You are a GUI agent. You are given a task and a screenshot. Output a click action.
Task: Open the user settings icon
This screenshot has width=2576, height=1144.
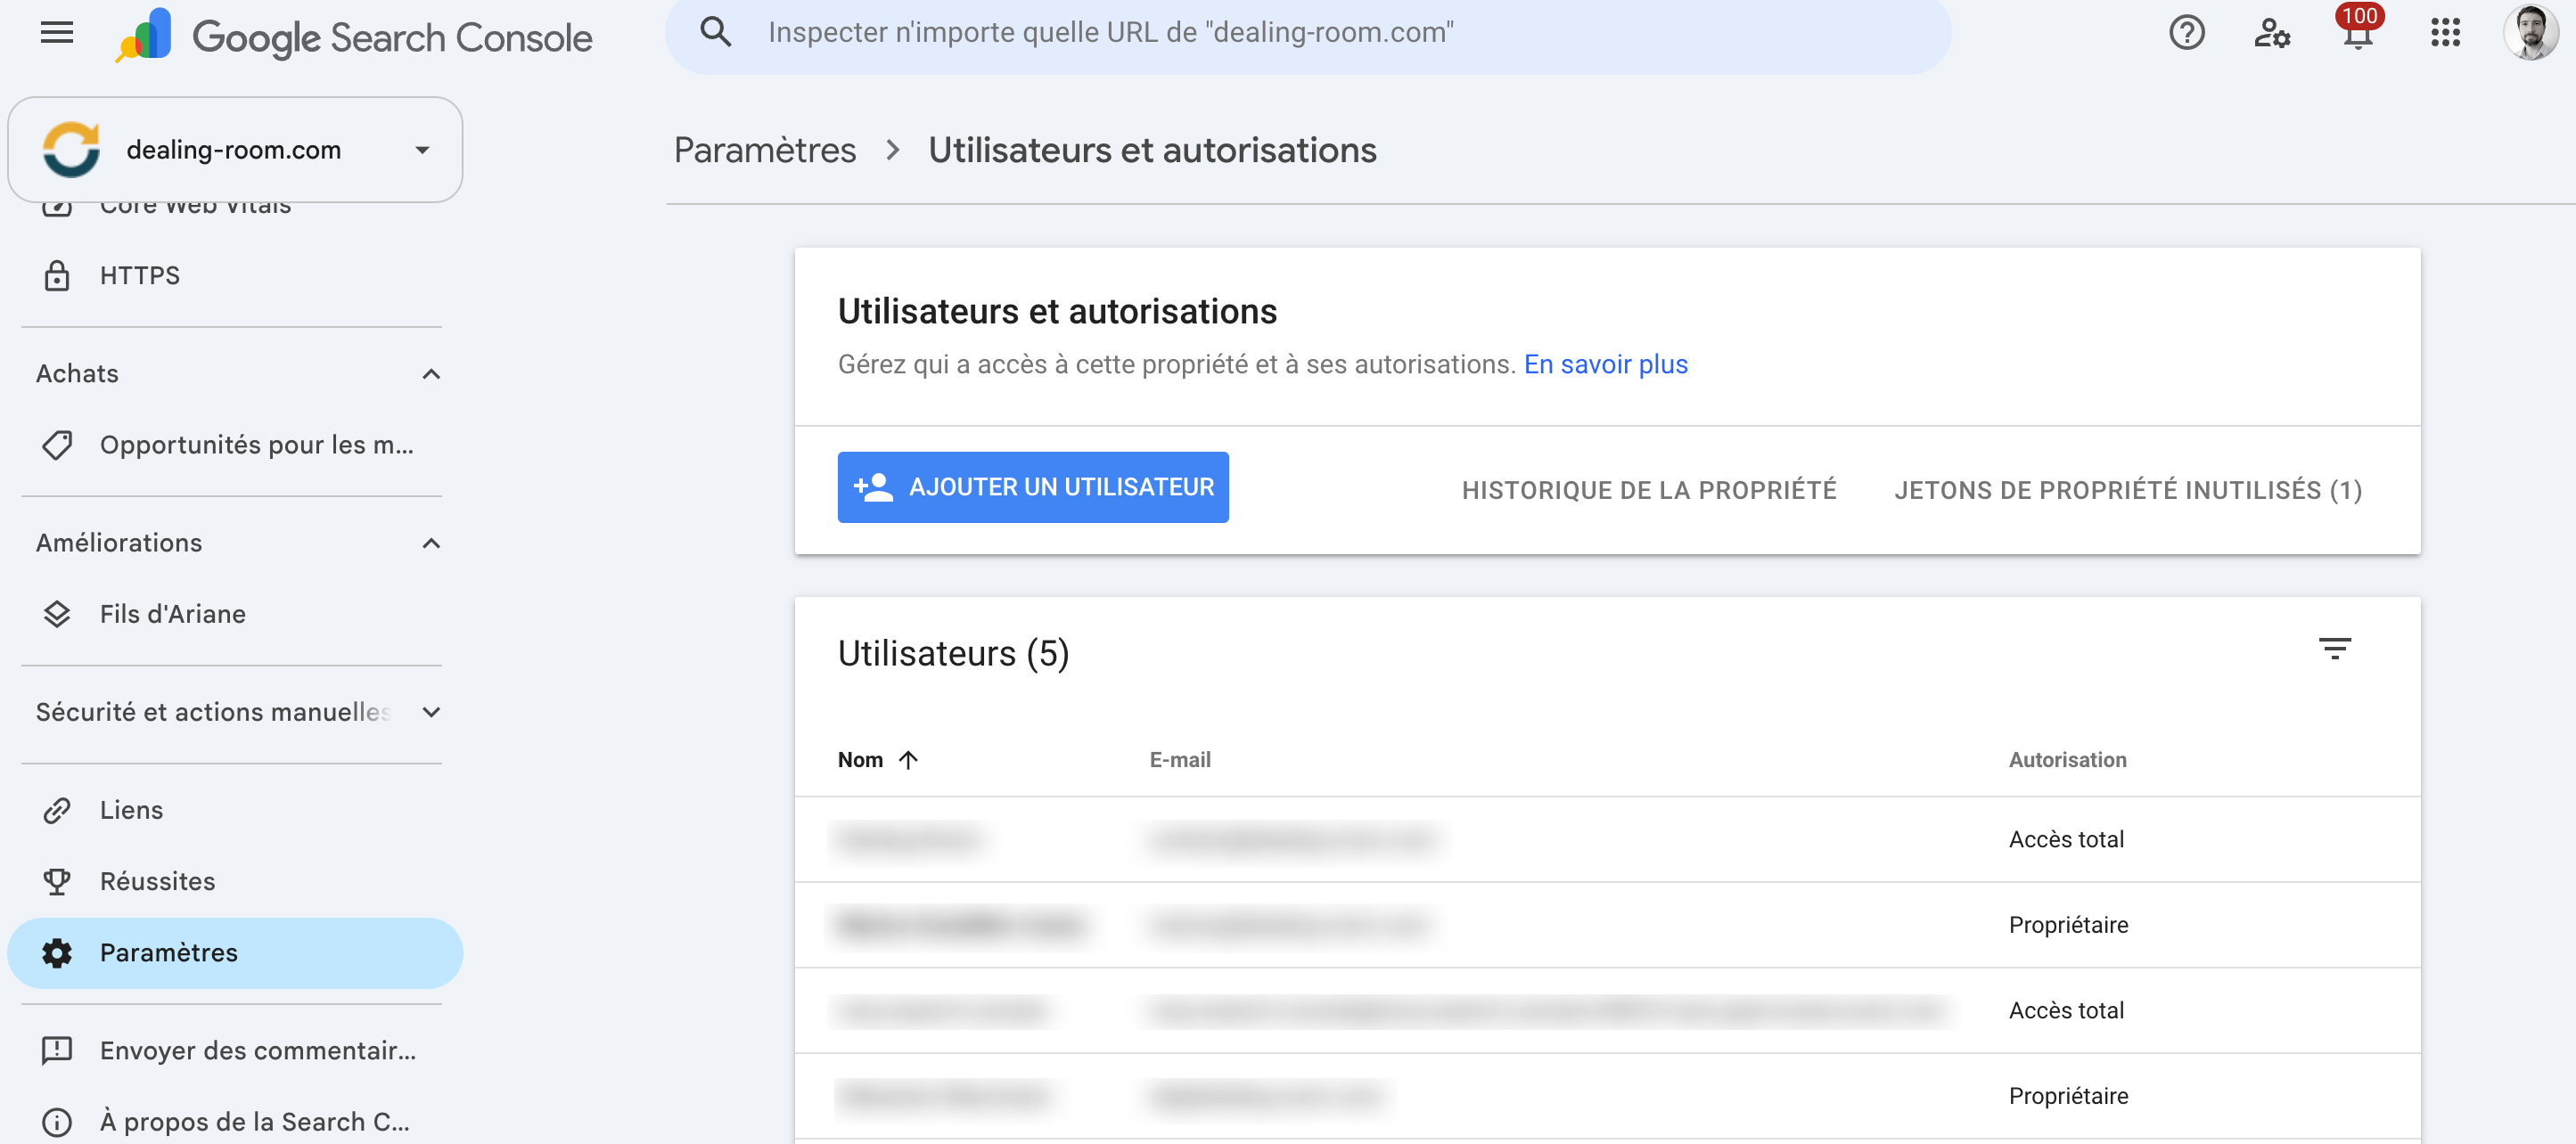tap(2272, 33)
